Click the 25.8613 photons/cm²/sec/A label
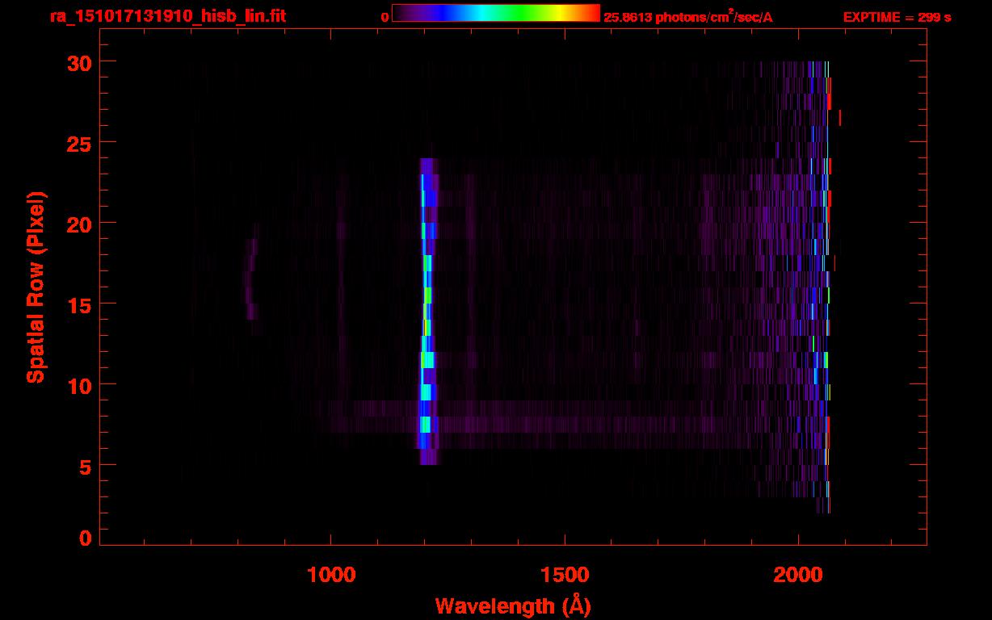The height and width of the screenshot is (620, 992). [688, 17]
